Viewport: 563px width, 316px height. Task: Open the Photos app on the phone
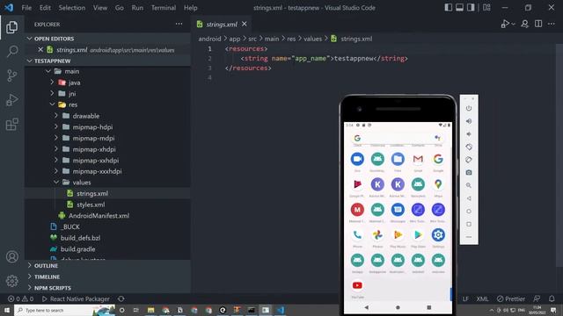coord(377,235)
